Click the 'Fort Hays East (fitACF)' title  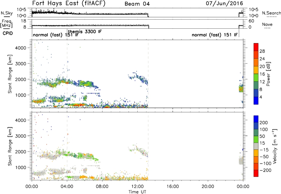[x=68, y=4]
